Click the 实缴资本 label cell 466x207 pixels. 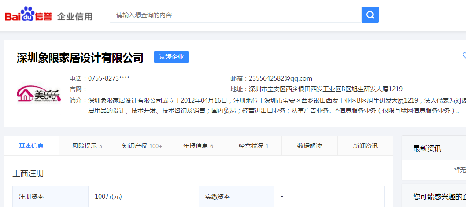point(237,196)
